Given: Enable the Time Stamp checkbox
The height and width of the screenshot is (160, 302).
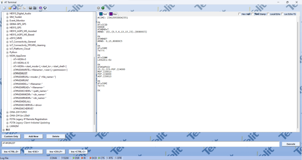Looking at the screenshot, I should pos(253,14).
